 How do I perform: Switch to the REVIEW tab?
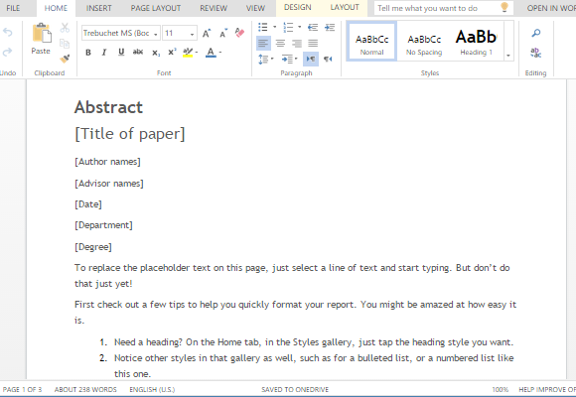click(214, 8)
